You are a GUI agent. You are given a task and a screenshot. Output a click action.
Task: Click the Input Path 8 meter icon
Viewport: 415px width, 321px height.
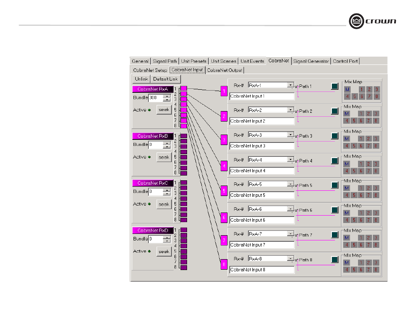pos(335,260)
